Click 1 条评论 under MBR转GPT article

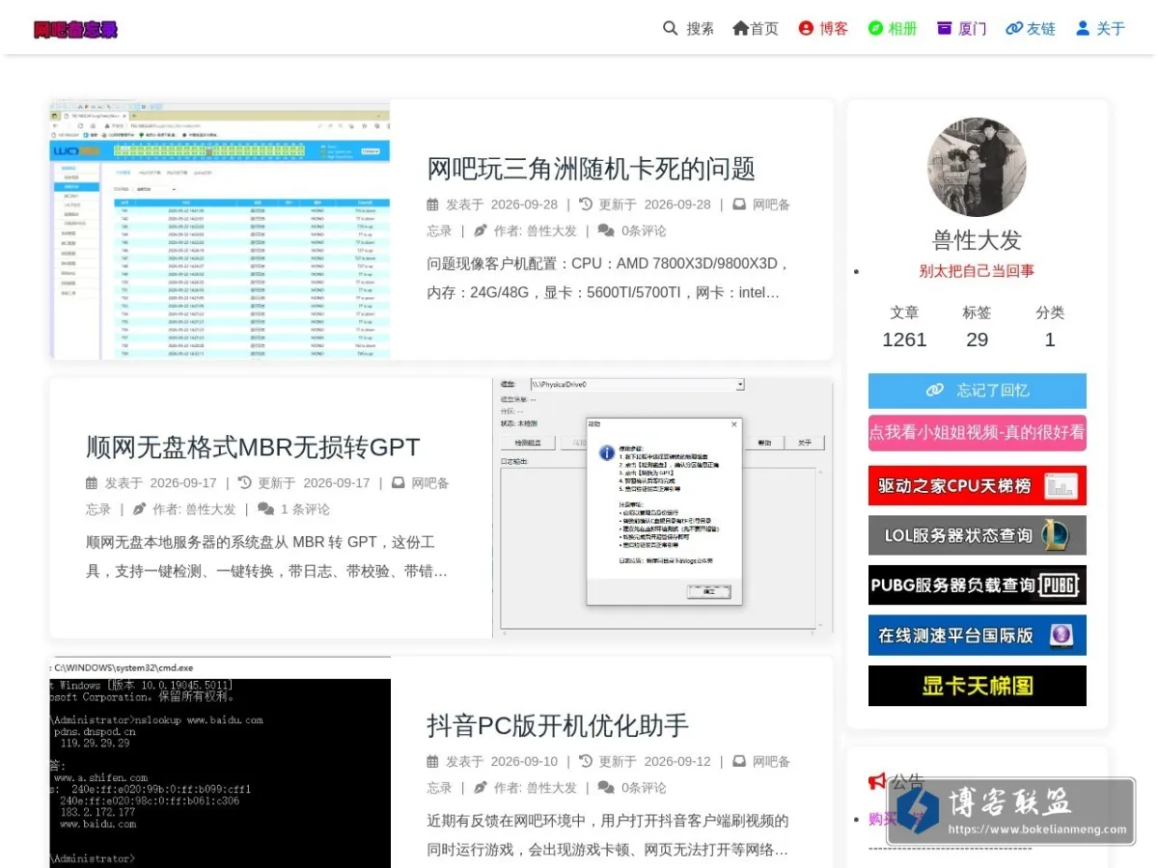pos(305,509)
